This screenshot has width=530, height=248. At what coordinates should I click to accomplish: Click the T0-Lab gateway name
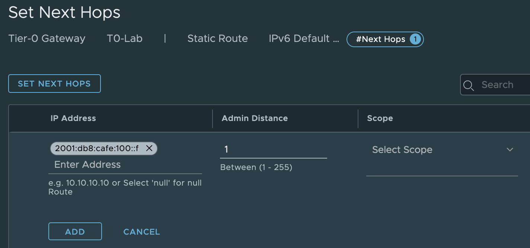(x=125, y=39)
